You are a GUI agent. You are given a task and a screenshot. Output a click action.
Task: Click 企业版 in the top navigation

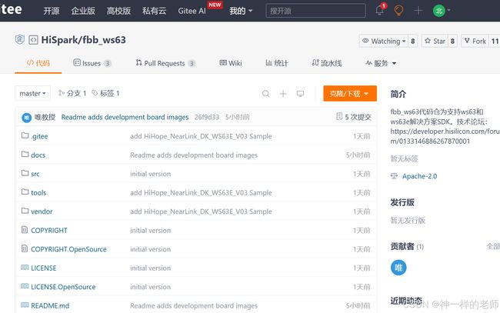83,12
